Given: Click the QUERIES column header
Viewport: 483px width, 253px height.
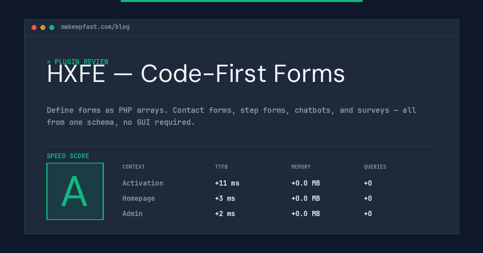Looking at the screenshot, I should click(375, 167).
